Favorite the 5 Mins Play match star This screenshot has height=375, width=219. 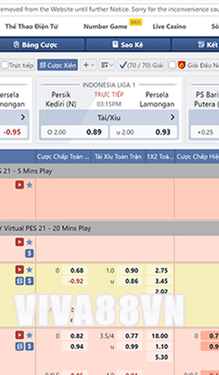[x=30, y=185]
